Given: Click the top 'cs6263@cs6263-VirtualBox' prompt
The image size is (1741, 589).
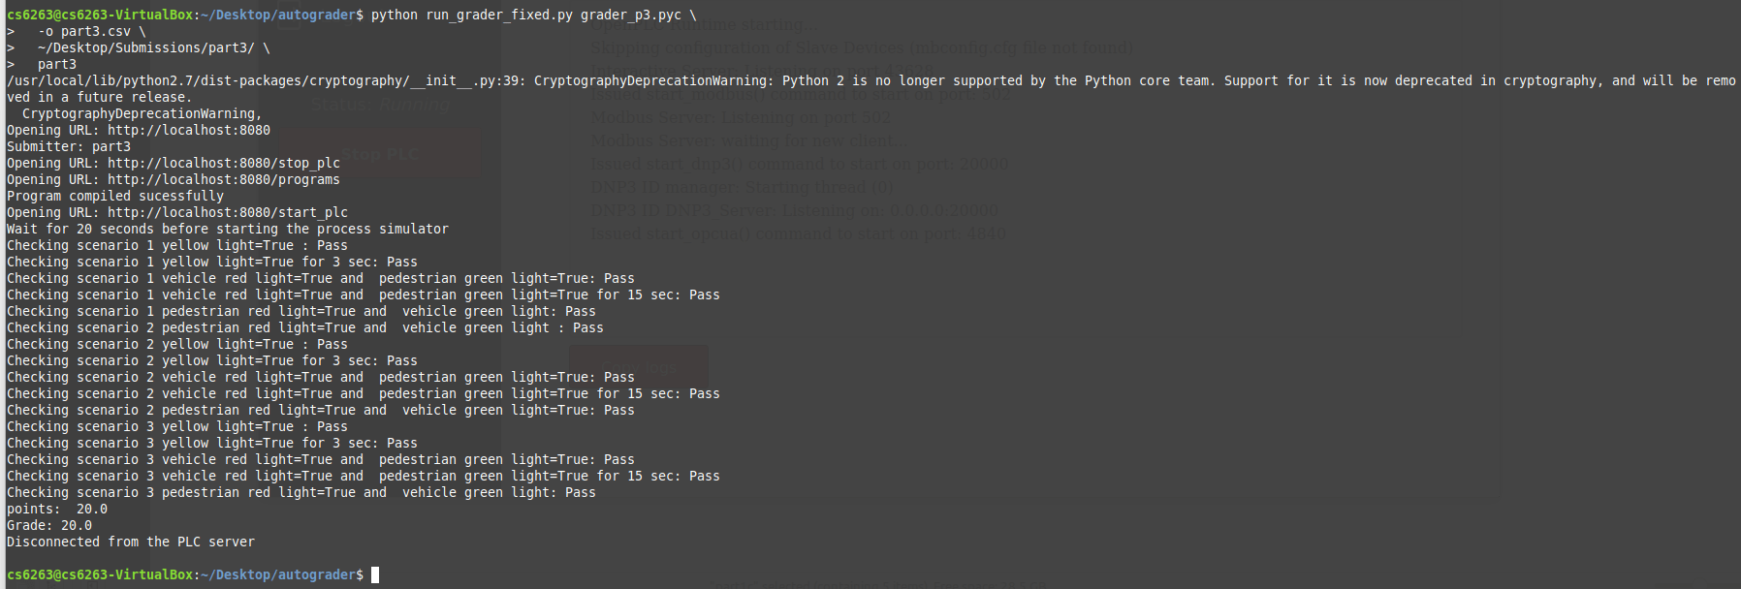Looking at the screenshot, I should click(100, 15).
